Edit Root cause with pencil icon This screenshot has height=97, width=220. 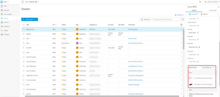[198, 55]
